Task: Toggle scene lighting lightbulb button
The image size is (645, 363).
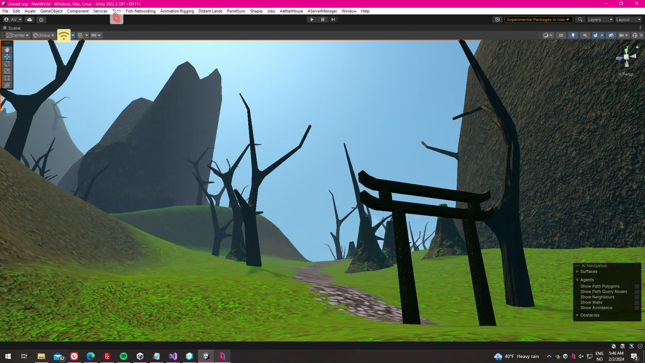Action: coord(573,35)
